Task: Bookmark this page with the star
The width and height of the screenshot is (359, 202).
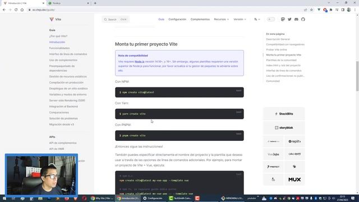Action: pos(311,10)
